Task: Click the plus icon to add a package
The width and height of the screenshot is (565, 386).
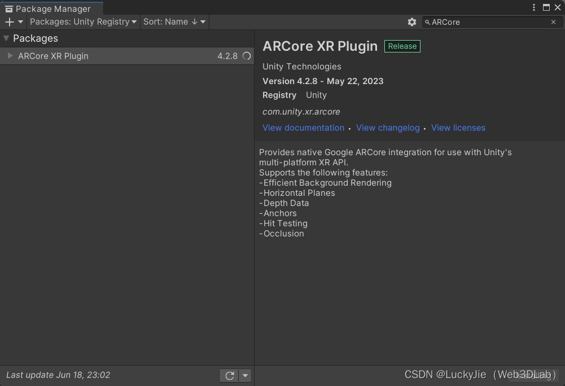Action: coord(10,22)
